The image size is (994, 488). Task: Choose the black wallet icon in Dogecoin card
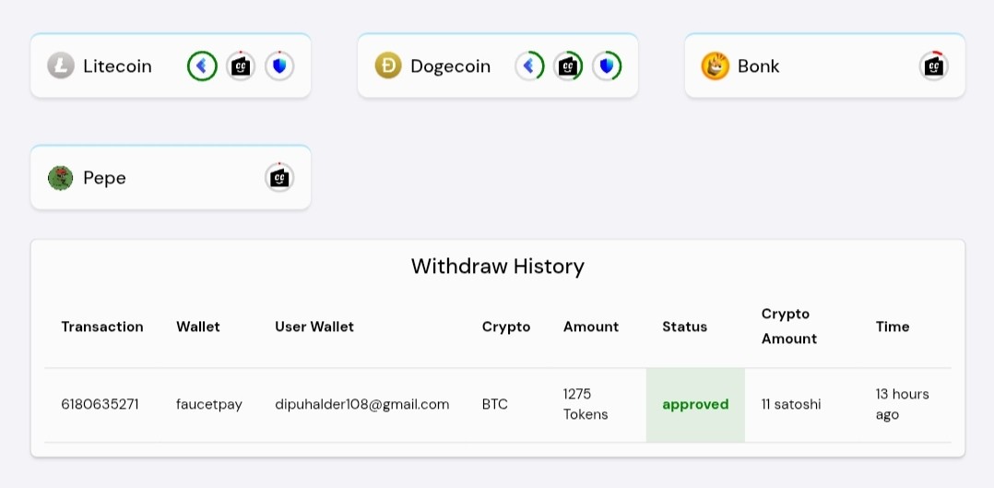click(568, 66)
